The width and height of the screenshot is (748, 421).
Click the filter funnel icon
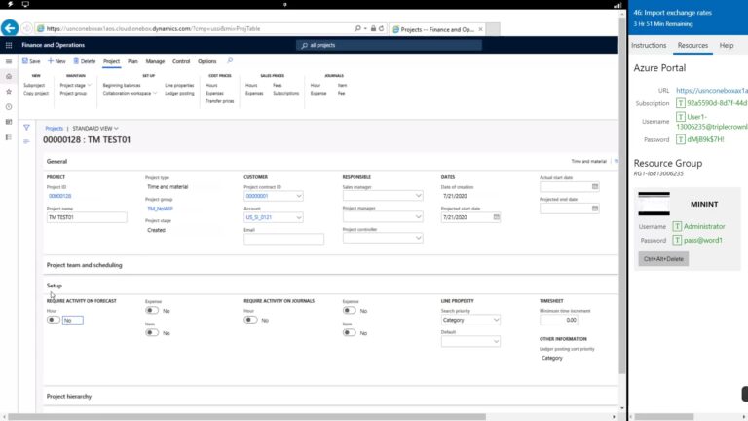(26, 128)
